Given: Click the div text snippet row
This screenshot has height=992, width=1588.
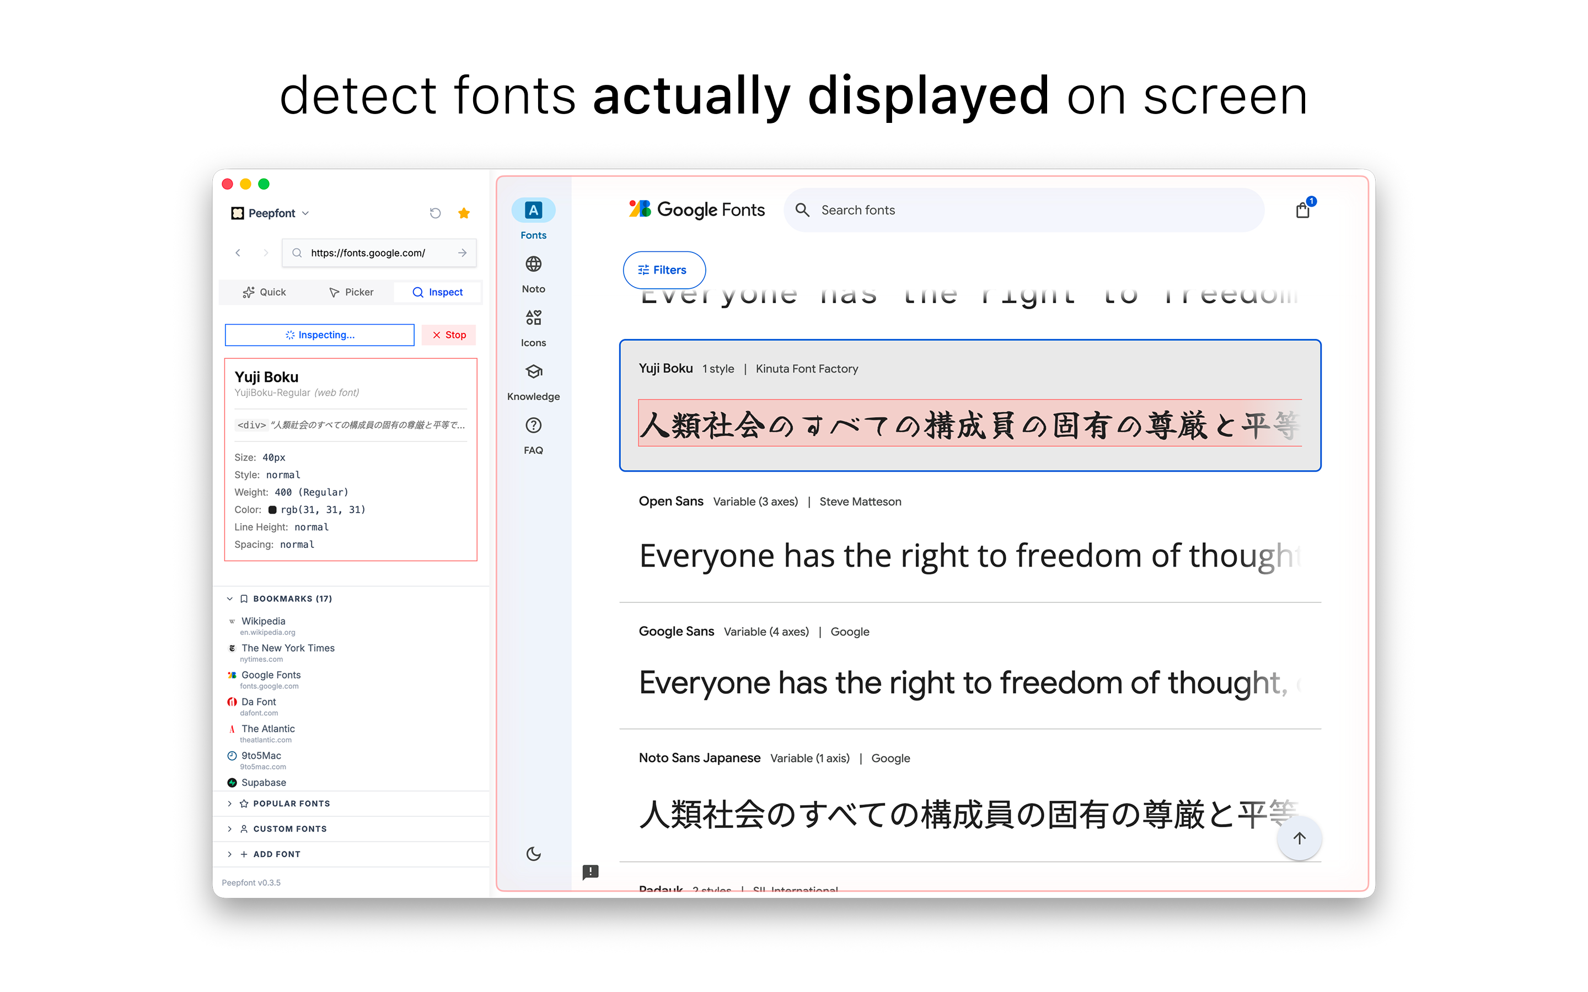Looking at the screenshot, I should tap(351, 425).
